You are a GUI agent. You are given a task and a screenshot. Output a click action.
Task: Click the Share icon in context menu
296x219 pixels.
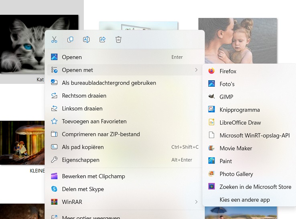(x=102, y=39)
